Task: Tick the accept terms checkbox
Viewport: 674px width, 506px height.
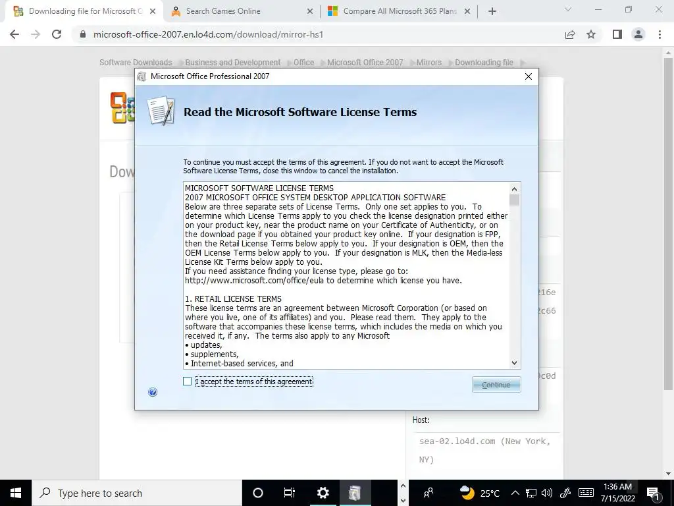Action: [x=187, y=381]
